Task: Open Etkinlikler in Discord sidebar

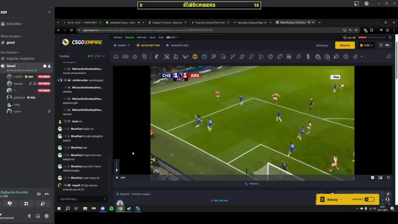Action: [14, 24]
